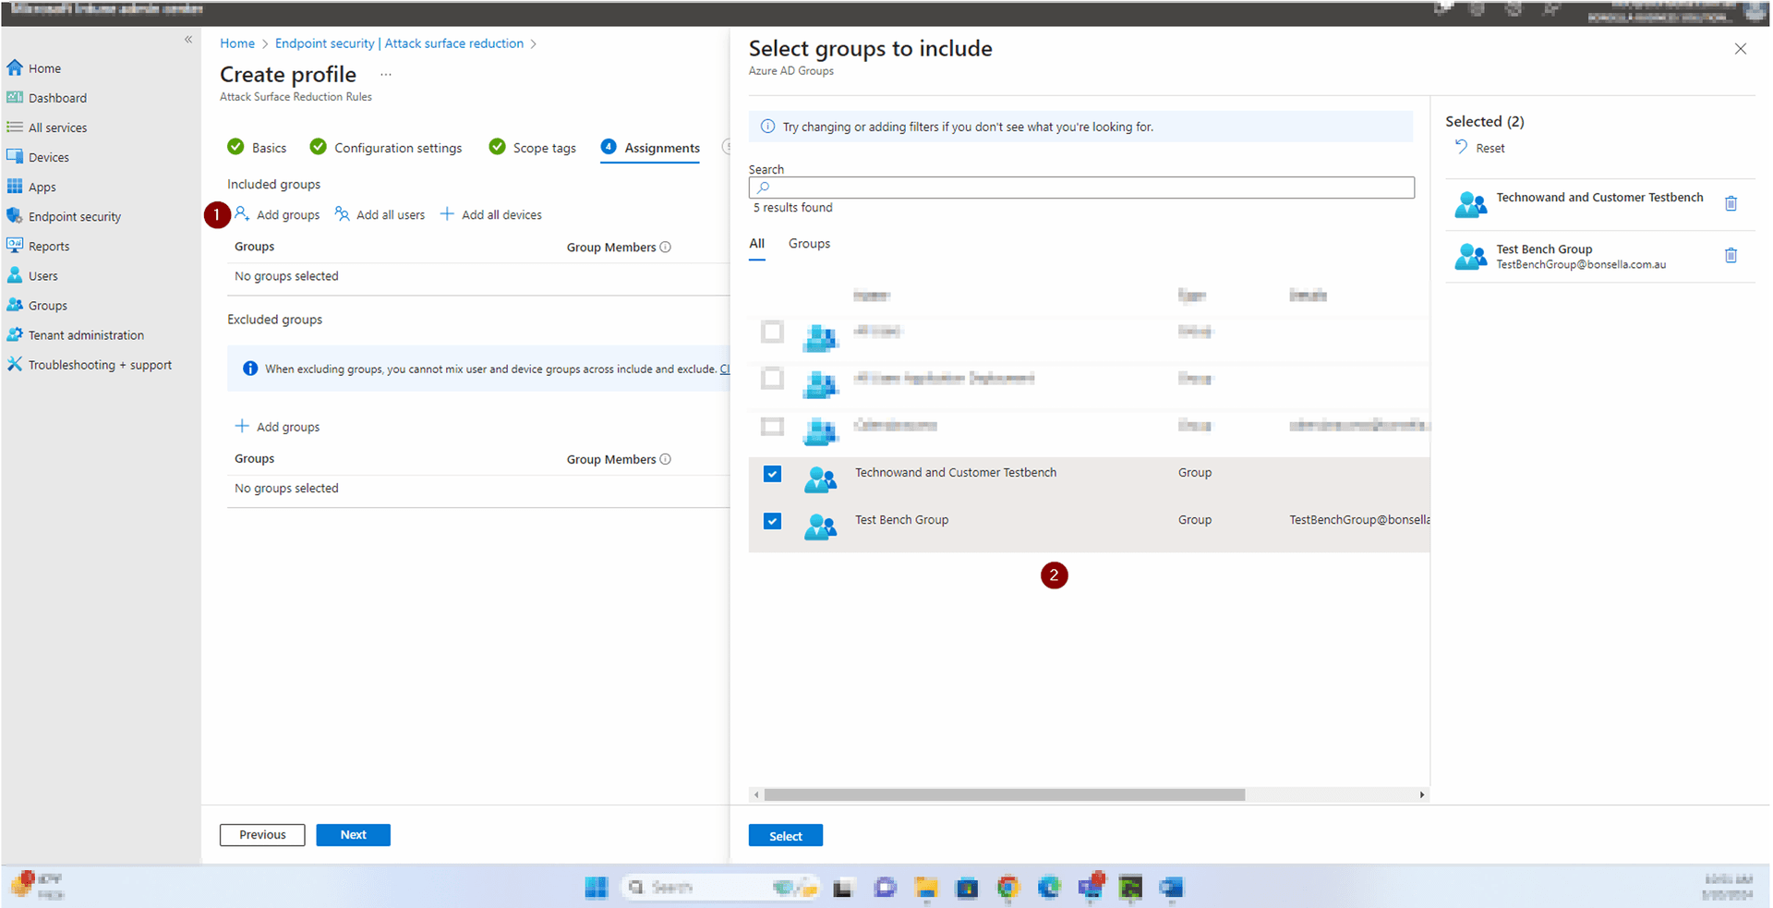The height and width of the screenshot is (908, 1773).
Task: Select 'Test Bench Group' list row text
Action: pyautogui.click(x=901, y=520)
